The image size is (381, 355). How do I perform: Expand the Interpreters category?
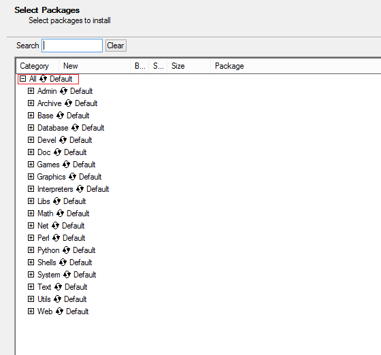pos(31,189)
